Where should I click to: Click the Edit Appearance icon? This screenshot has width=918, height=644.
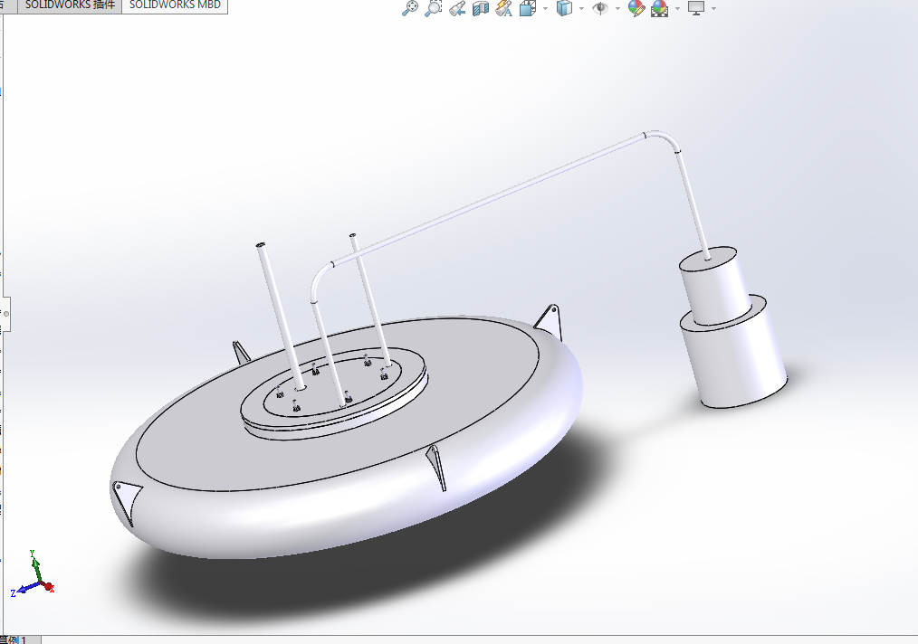636,8
